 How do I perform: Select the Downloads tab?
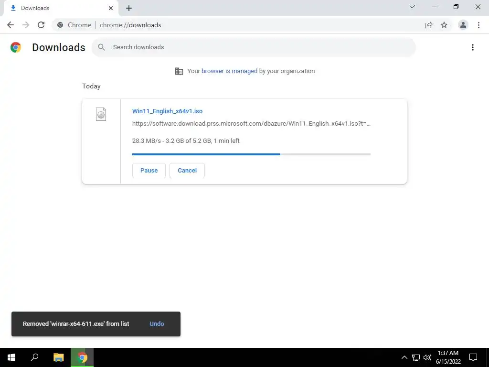(x=61, y=8)
